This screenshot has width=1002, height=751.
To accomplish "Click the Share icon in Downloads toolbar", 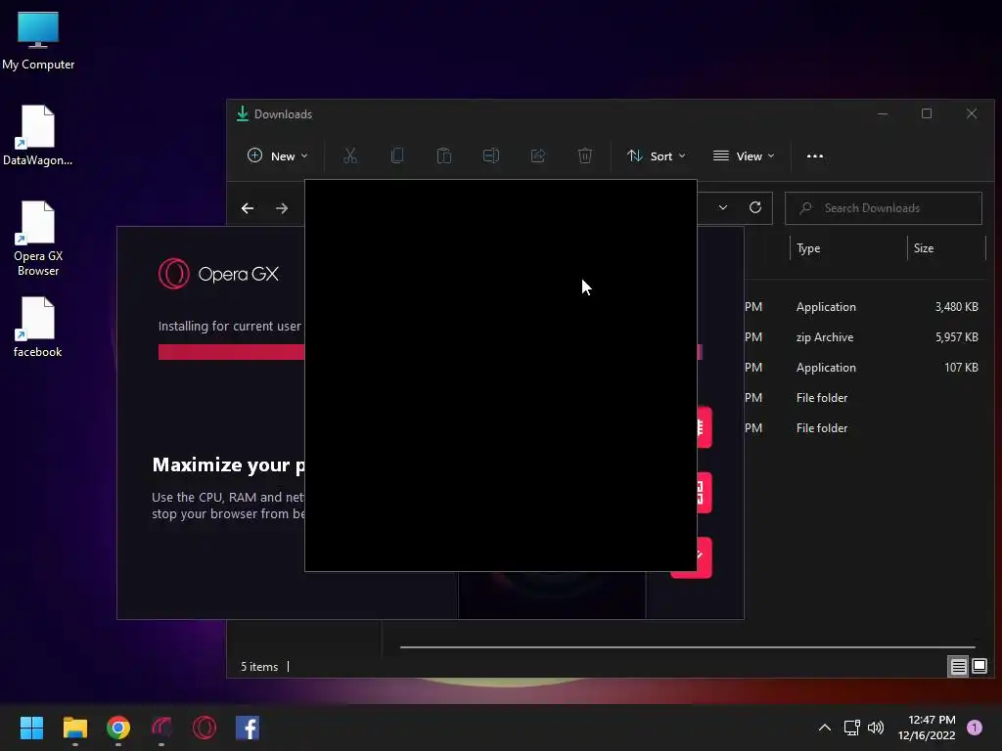I will (538, 155).
